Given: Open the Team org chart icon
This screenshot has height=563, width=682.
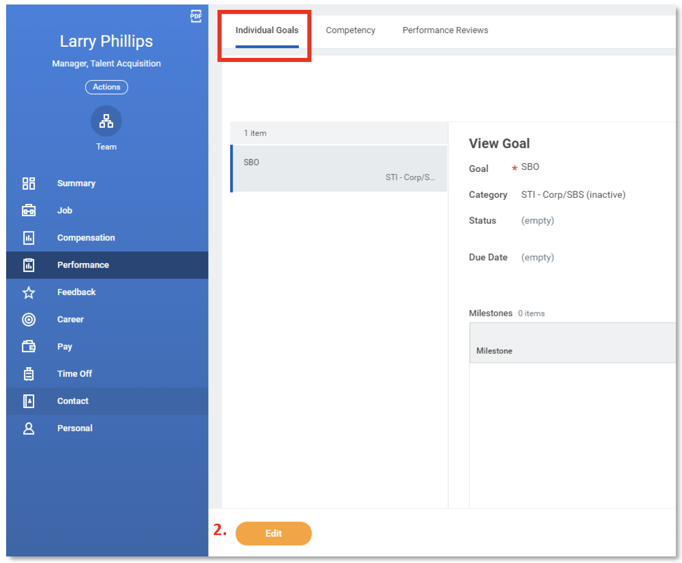Looking at the screenshot, I should coord(106,121).
